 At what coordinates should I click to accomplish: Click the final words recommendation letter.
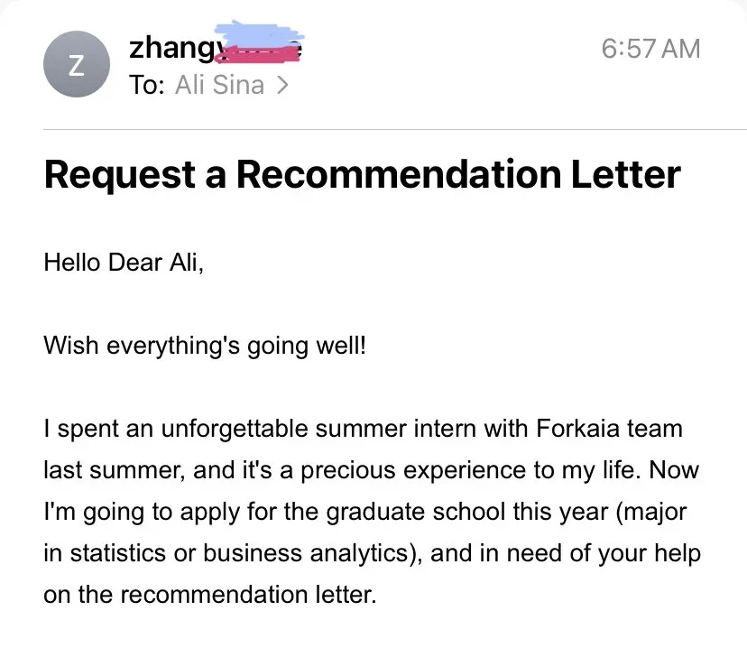coord(248,595)
